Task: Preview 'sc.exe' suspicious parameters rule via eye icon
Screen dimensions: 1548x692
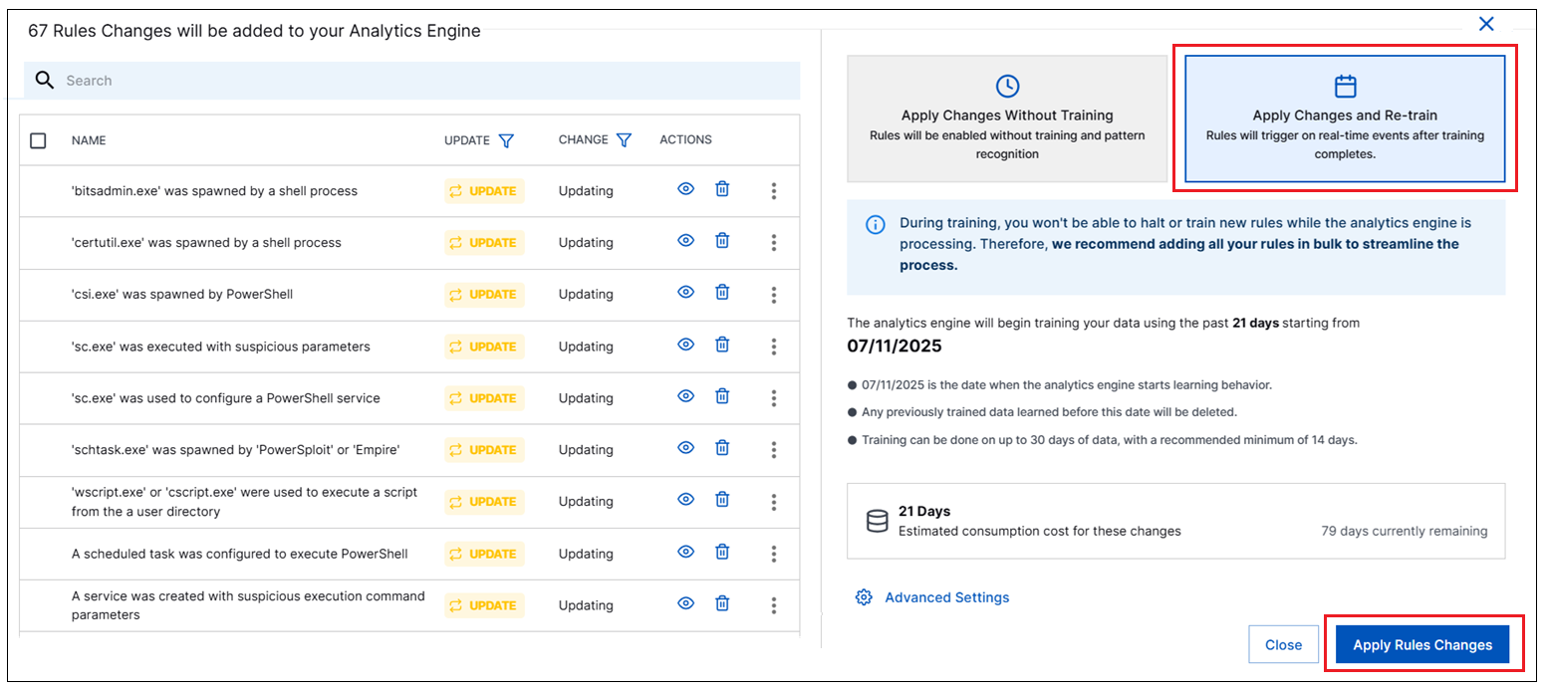Action: 685,345
